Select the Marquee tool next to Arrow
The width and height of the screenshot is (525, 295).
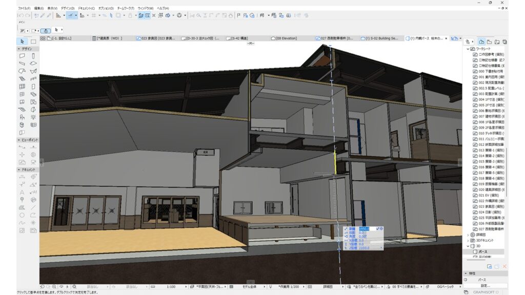click(33, 41)
